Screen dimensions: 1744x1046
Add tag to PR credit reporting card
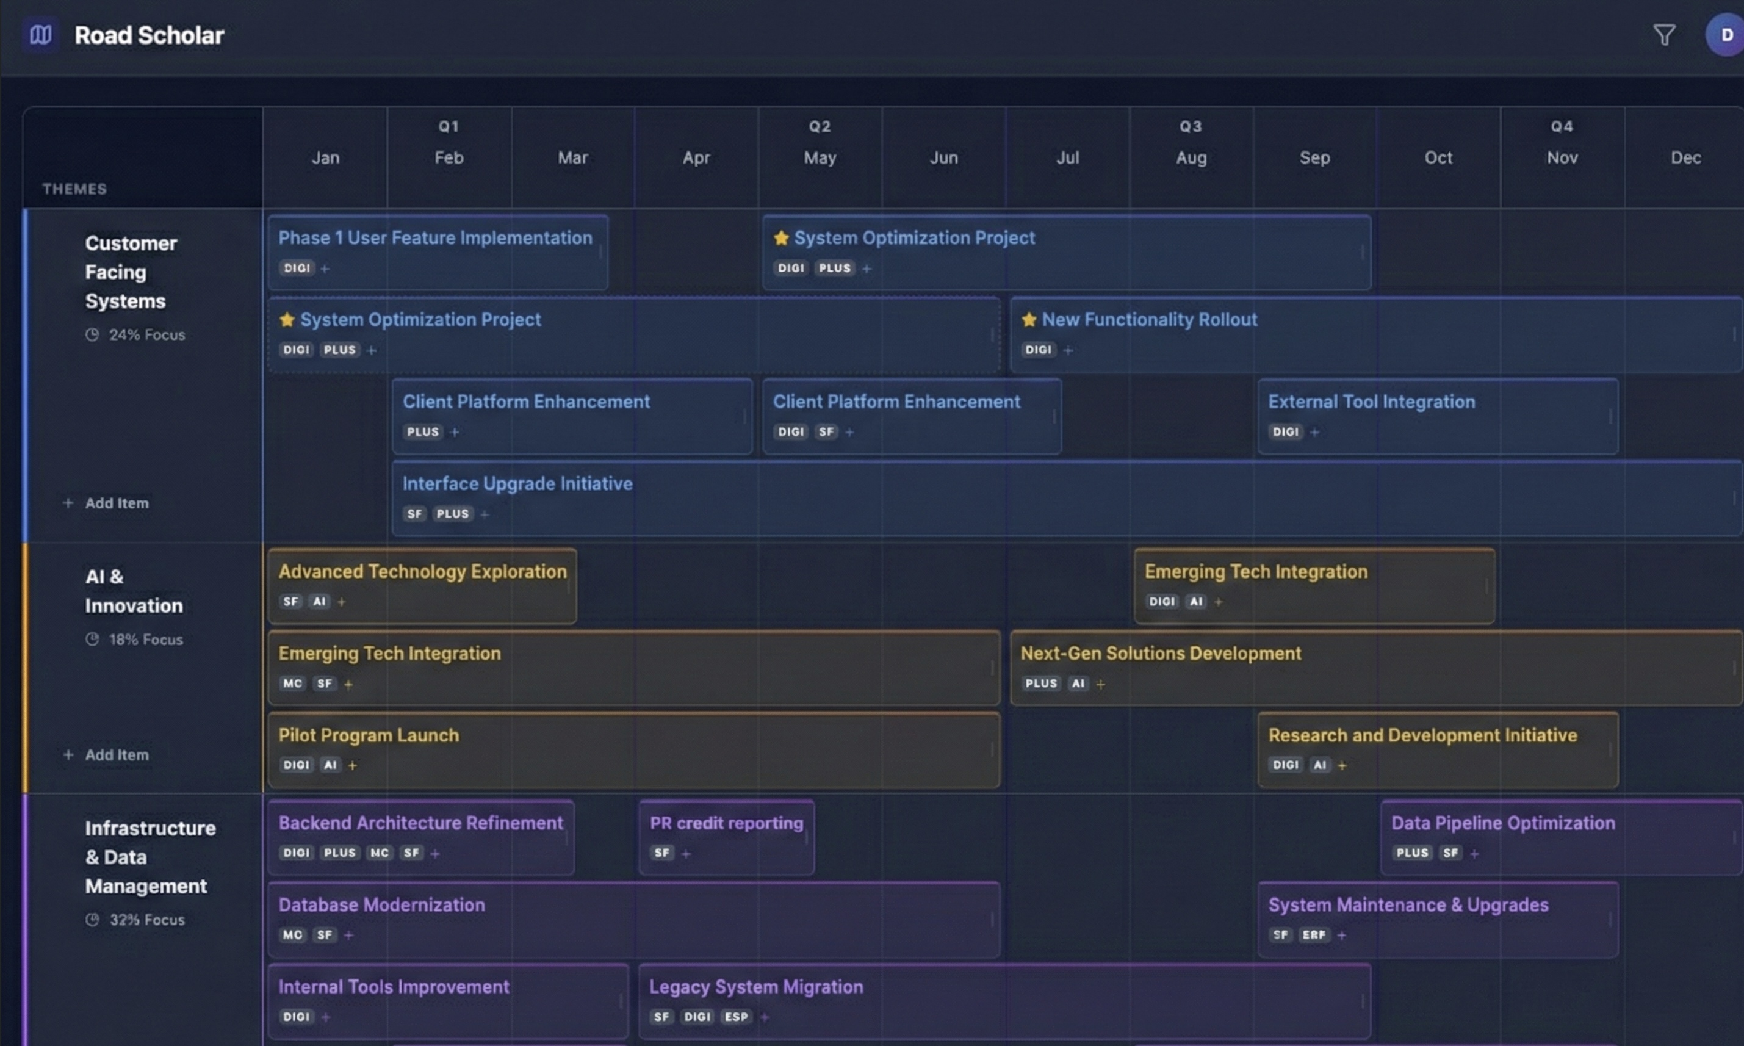tap(686, 854)
